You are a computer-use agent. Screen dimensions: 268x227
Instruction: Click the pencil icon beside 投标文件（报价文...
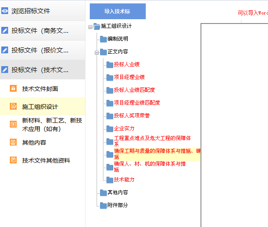coord(5,50)
